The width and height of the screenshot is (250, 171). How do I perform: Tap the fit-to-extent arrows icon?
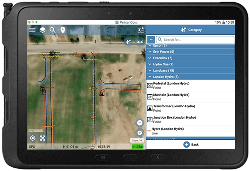point(42,138)
